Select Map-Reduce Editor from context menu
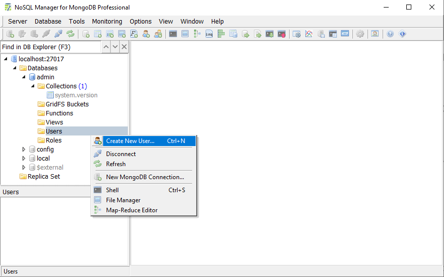 (x=132, y=210)
